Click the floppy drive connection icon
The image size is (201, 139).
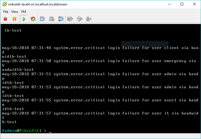[70, 19]
